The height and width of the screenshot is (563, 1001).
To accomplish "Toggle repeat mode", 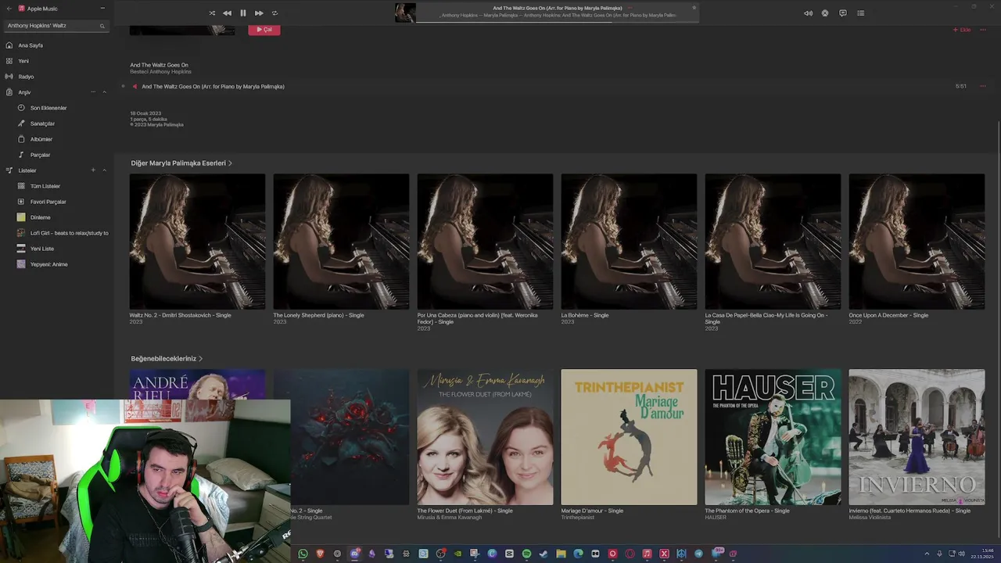I will coord(274,13).
